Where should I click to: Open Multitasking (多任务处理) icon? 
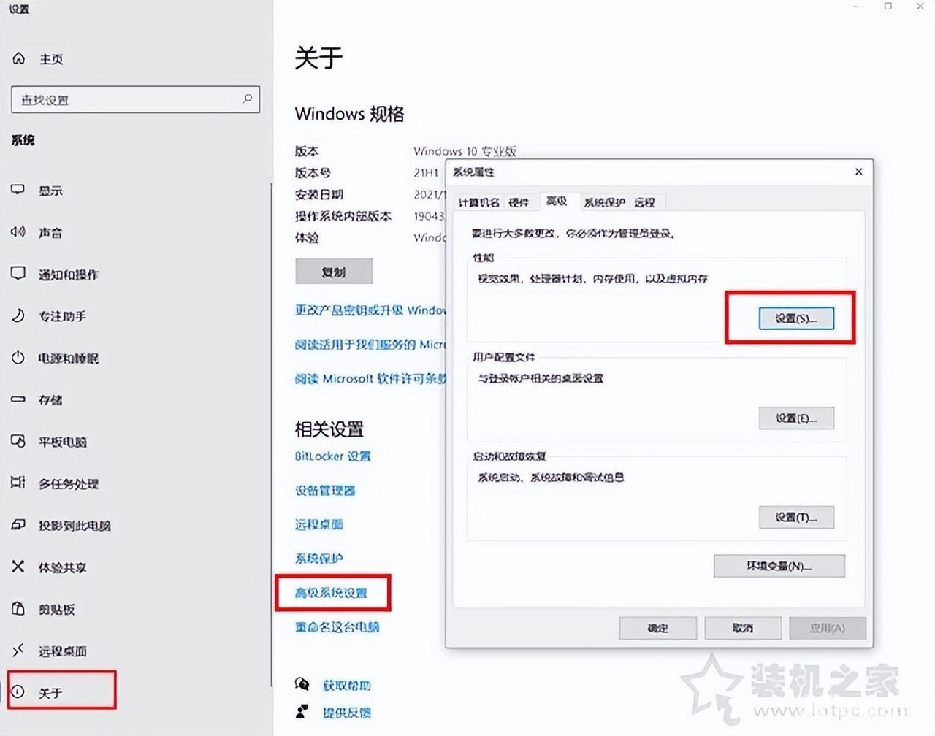(18, 483)
